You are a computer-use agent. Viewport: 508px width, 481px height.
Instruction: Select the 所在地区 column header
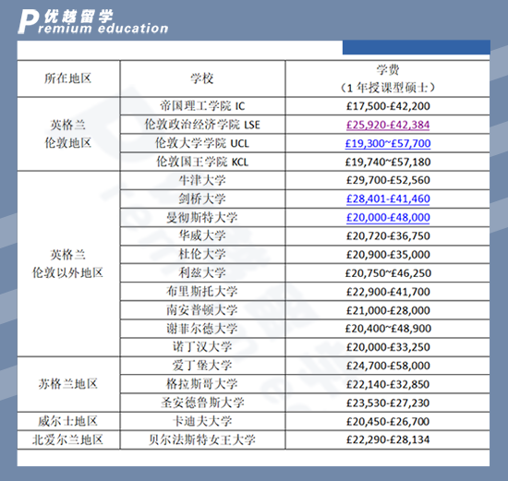pos(68,78)
